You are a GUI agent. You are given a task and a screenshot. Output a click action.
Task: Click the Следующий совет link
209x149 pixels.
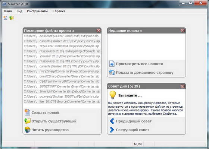[132, 130]
